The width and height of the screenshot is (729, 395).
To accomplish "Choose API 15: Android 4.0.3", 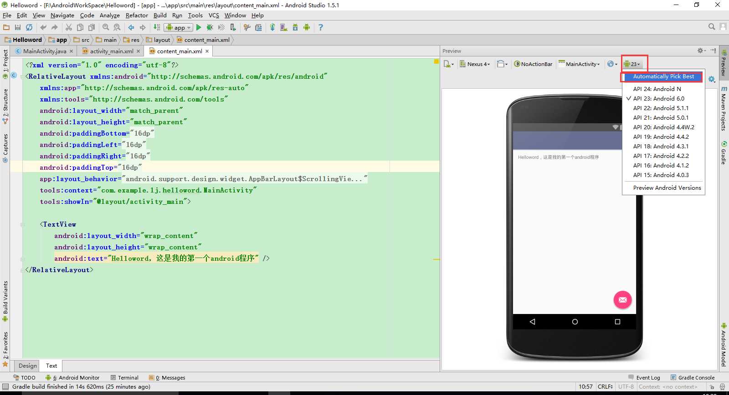I will point(663,175).
